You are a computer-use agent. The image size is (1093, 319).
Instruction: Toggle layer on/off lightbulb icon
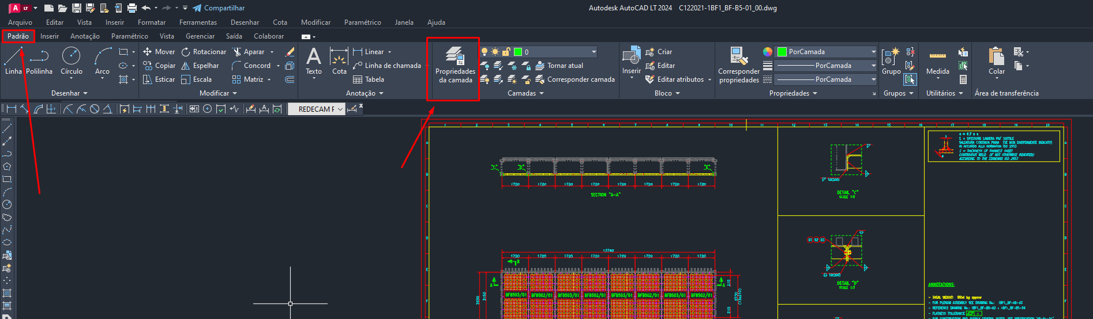point(484,52)
